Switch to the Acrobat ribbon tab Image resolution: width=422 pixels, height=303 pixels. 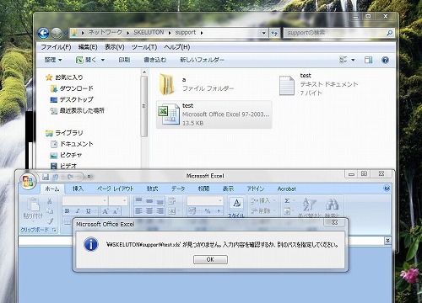(x=287, y=189)
